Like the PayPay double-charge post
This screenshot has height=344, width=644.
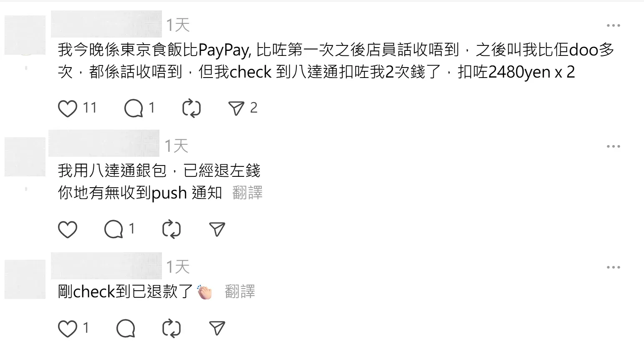click(x=67, y=108)
